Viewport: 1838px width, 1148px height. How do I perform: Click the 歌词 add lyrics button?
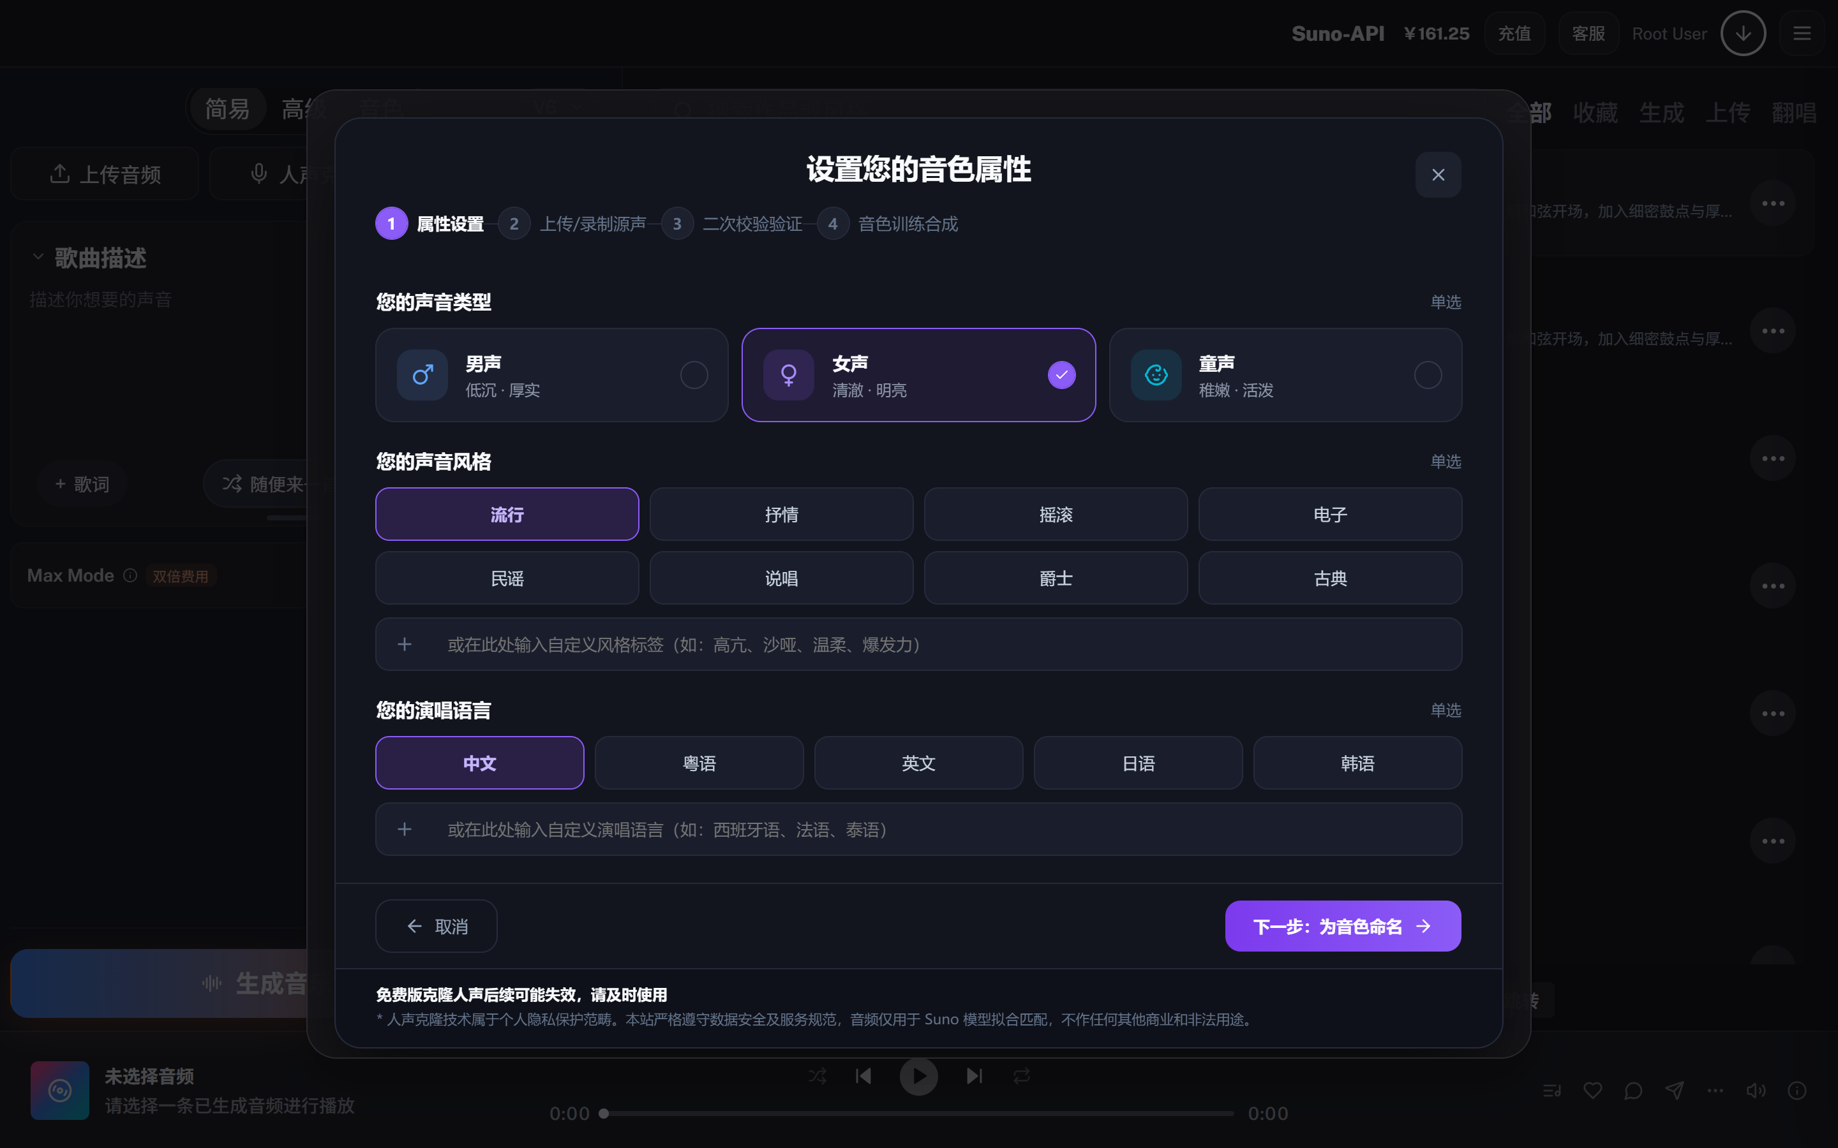[x=83, y=483]
